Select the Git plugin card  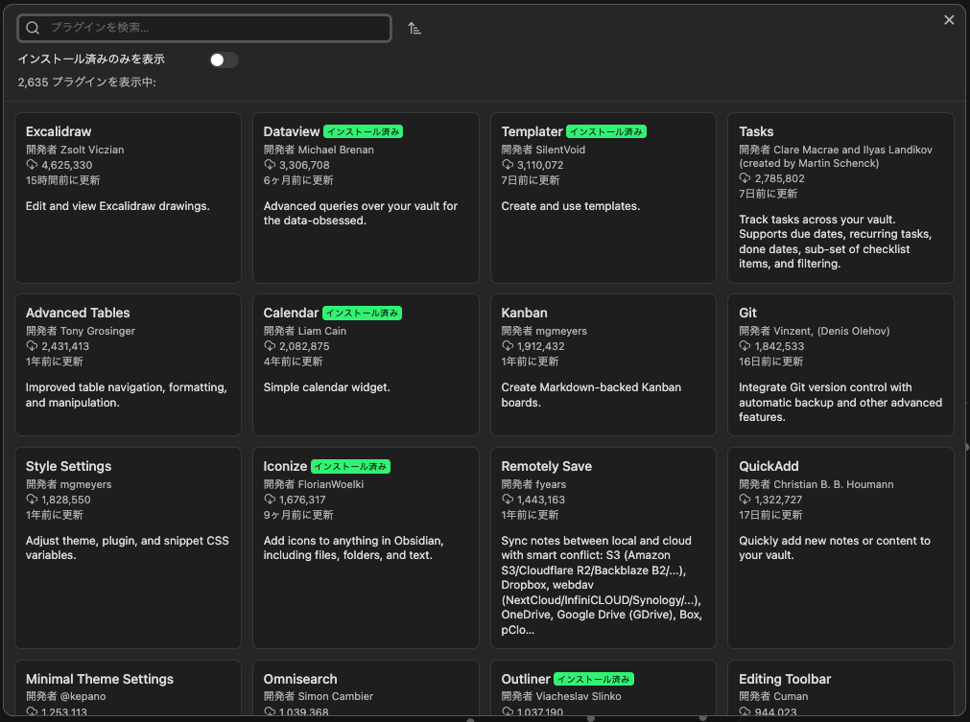(840, 364)
